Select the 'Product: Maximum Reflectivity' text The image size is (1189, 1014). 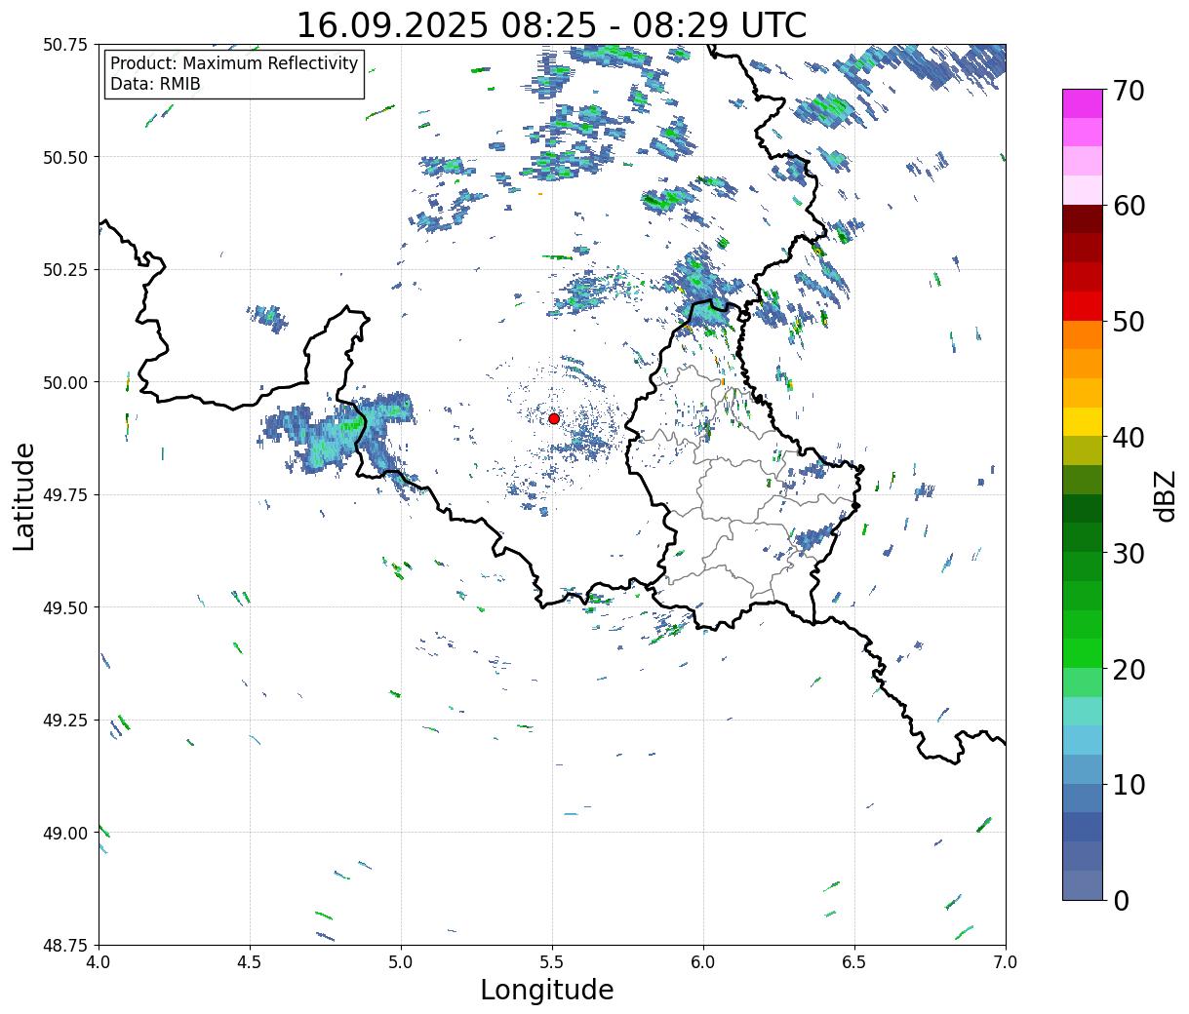click(234, 64)
